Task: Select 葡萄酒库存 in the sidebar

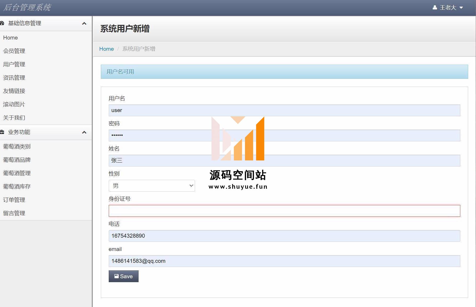Action: pos(17,187)
